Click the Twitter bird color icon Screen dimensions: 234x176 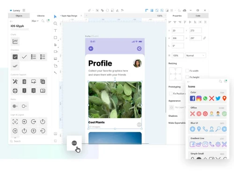(218, 99)
